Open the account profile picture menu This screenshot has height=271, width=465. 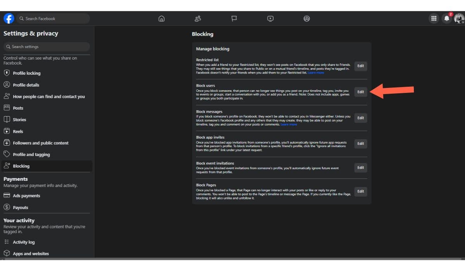coord(459,19)
